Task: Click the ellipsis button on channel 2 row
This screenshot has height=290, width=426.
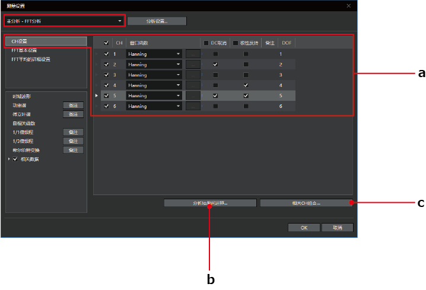Action: [x=193, y=65]
